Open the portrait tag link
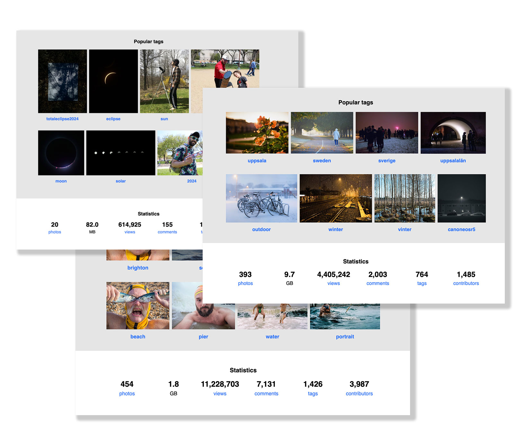This screenshot has width=526, height=438. pyautogui.click(x=345, y=337)
